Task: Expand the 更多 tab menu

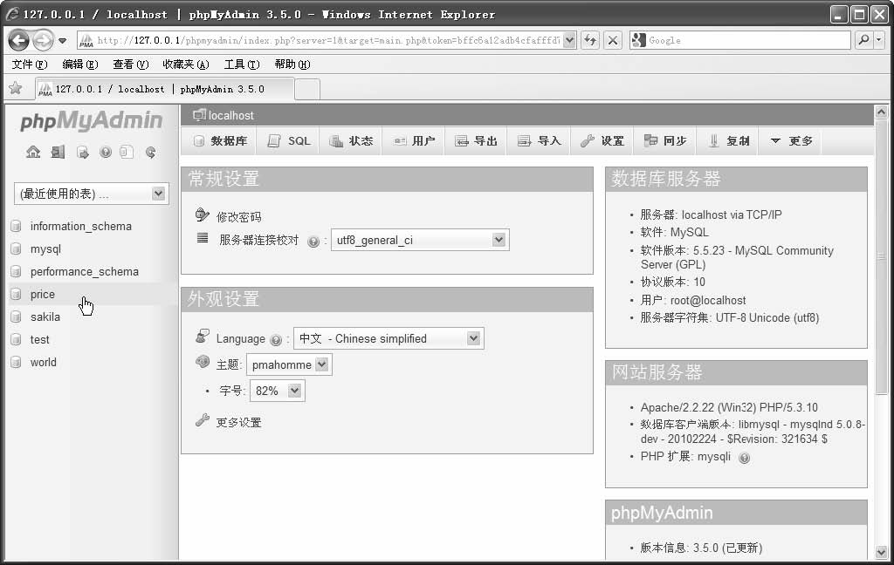Action: pos(790,140)
